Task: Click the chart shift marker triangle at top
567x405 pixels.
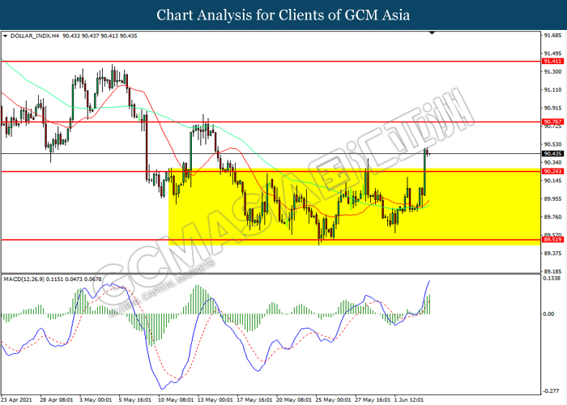Action: tap(432, 33)
